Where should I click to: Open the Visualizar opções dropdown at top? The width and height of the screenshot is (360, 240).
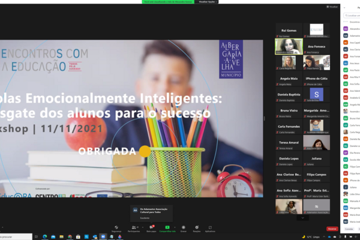point(208,2)
